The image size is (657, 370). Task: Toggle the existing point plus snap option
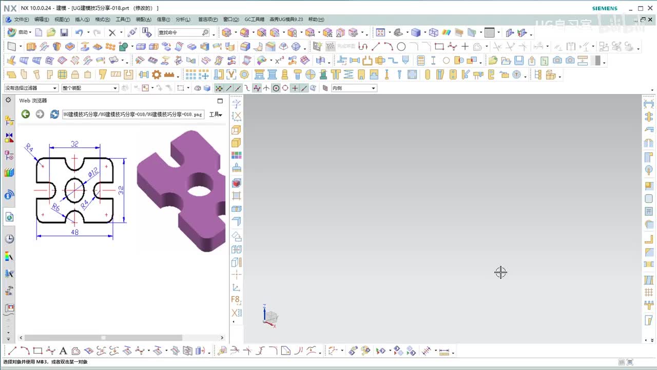pyautogui.click(x=295, y=88)
